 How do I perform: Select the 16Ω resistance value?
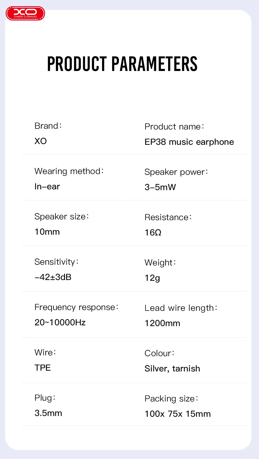(x=153, y=233)
